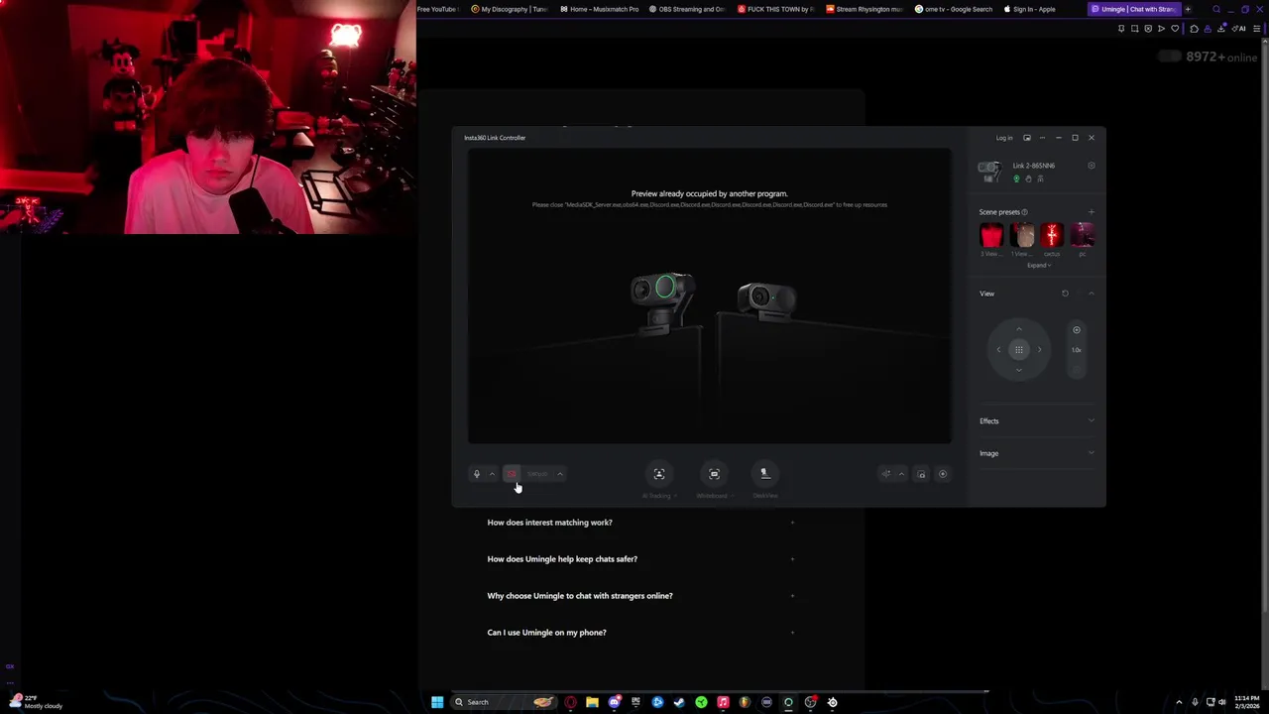This screenshot has width=1269, height=714.
Task: Start recording with the record circle icon
Action: 943,474
